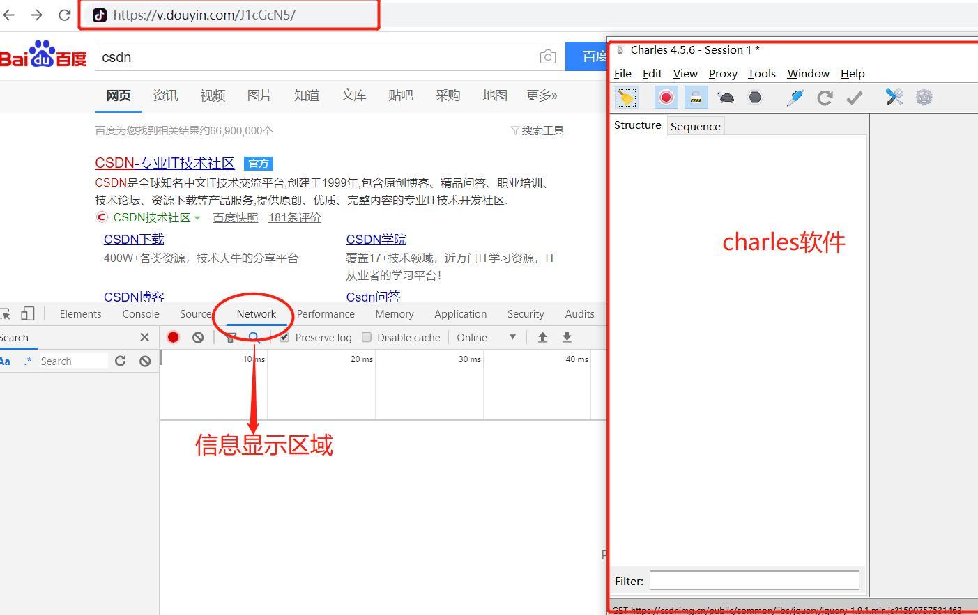Switch to DevTools Application tab
The width and height of the screenshot is (978, 615).
tap(461, 314)
